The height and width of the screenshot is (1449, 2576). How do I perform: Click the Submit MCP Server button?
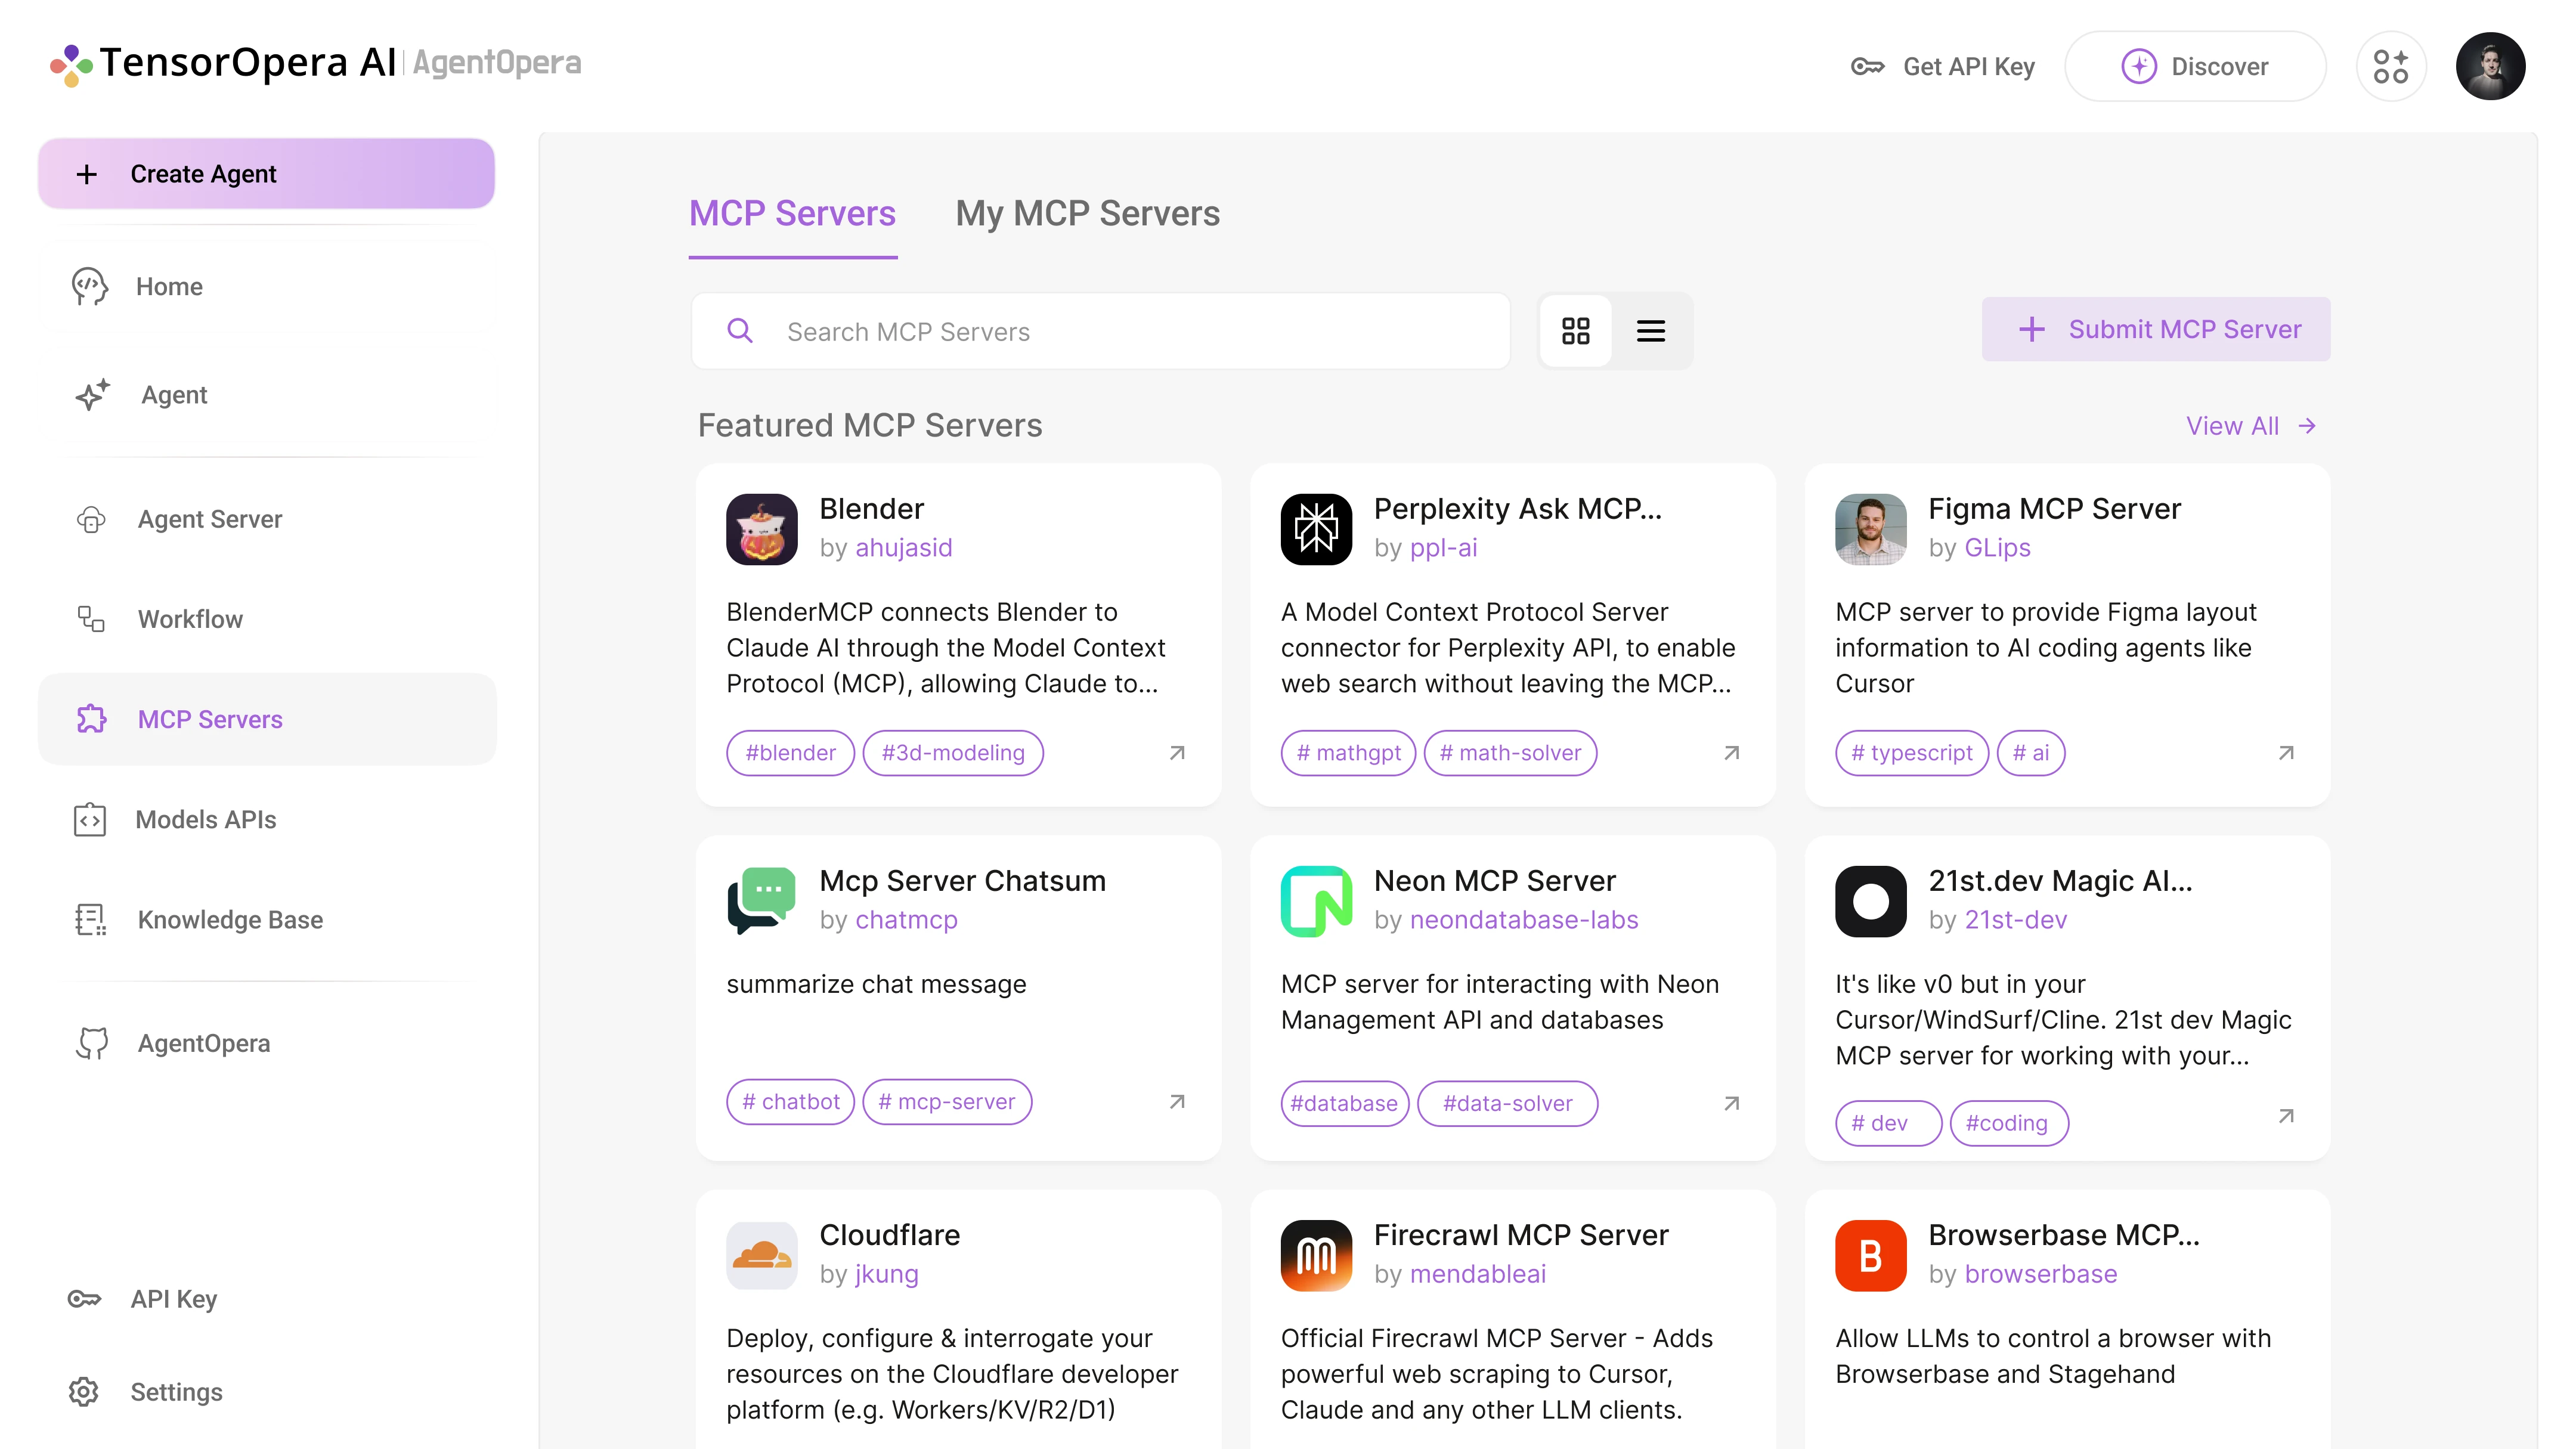tap(2156, 329)
